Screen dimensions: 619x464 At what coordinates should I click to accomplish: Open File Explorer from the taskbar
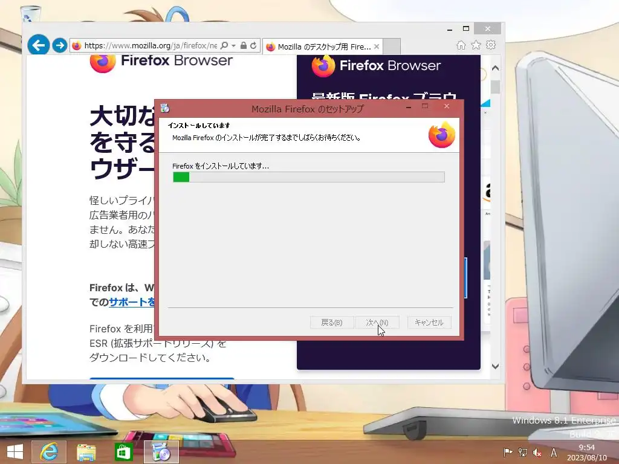(86, 452)
